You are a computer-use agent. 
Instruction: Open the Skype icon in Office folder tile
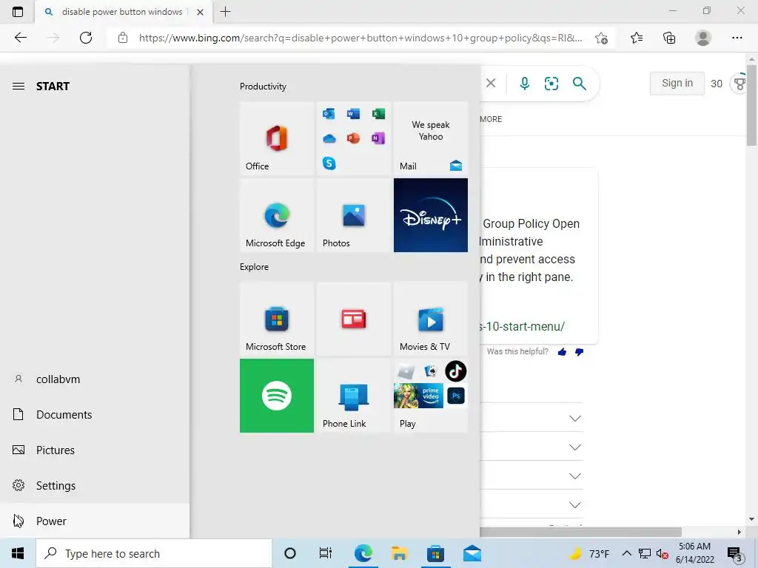pyautogui.click(x=329, y=163)
